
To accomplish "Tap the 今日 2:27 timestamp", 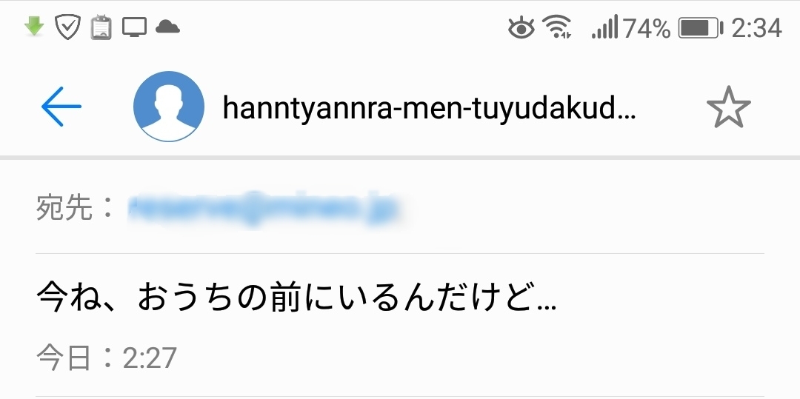I will [x=106, y=358].
